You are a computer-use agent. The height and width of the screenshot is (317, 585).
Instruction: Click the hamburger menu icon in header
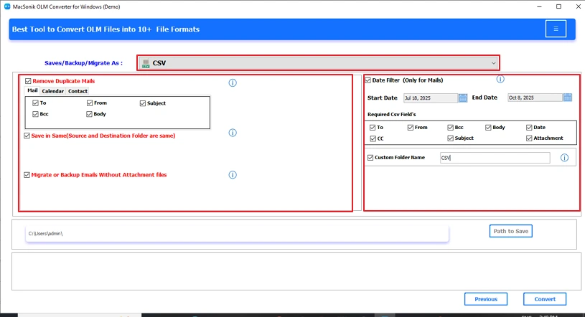tap(555, 29)
